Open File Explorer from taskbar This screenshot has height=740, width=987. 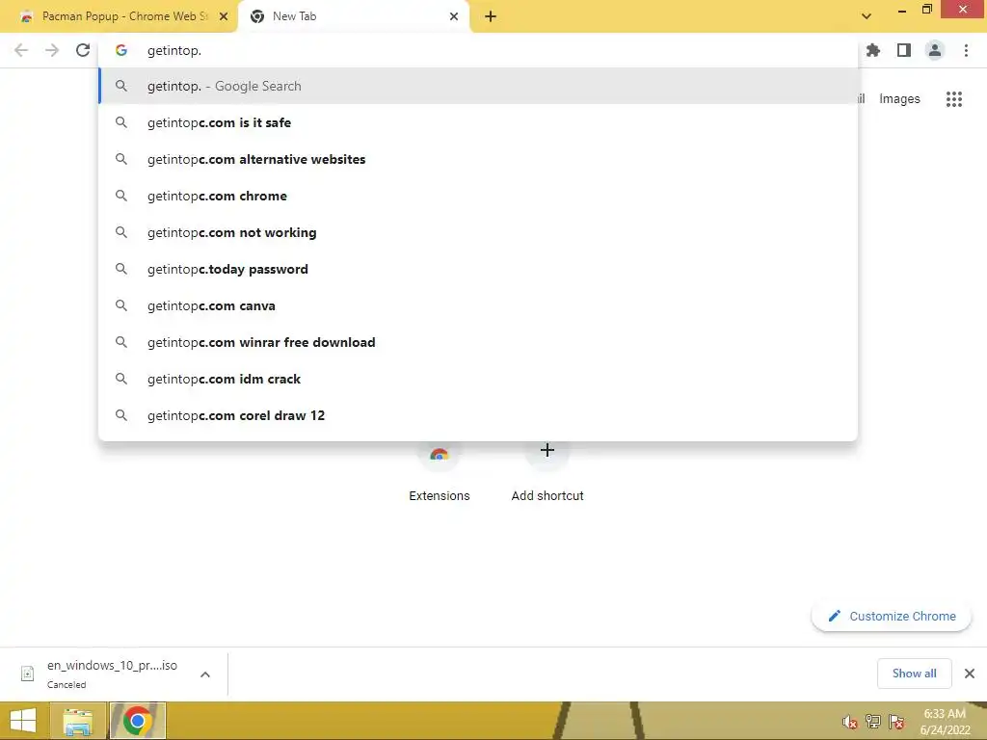pos(77,721)
